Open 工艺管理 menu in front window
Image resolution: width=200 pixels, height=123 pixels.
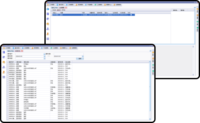tap(54, 48)
